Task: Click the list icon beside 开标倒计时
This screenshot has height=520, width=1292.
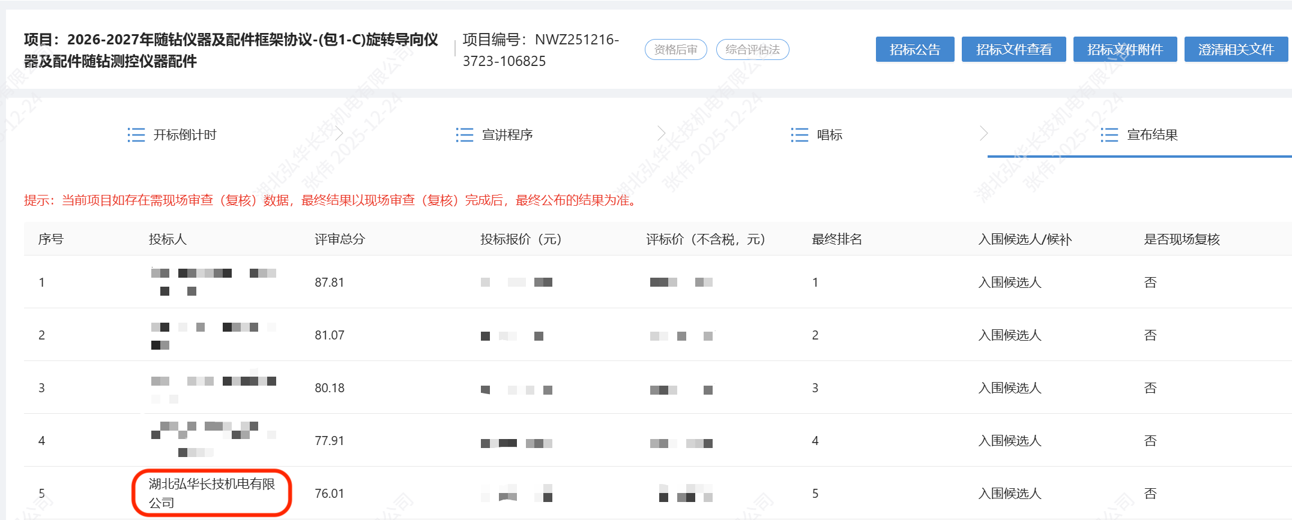Action: [x=136, y=135]
